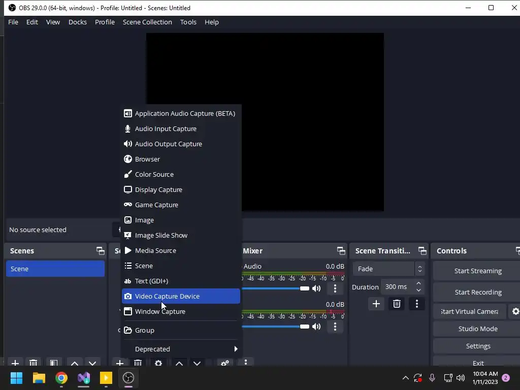520x390 pixels.
Task: Open the Docks menu
Action: click(78, 22)
